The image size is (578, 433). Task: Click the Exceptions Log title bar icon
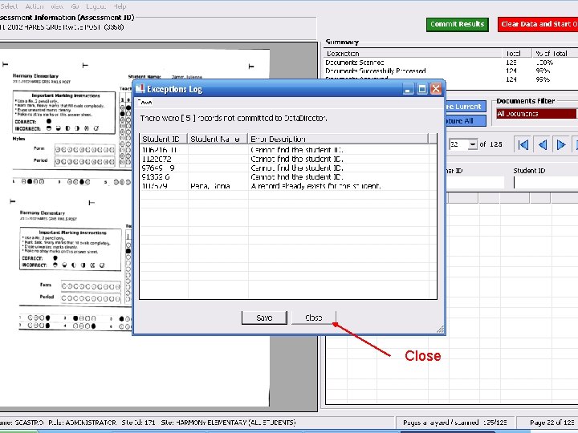tap(140, 89)
